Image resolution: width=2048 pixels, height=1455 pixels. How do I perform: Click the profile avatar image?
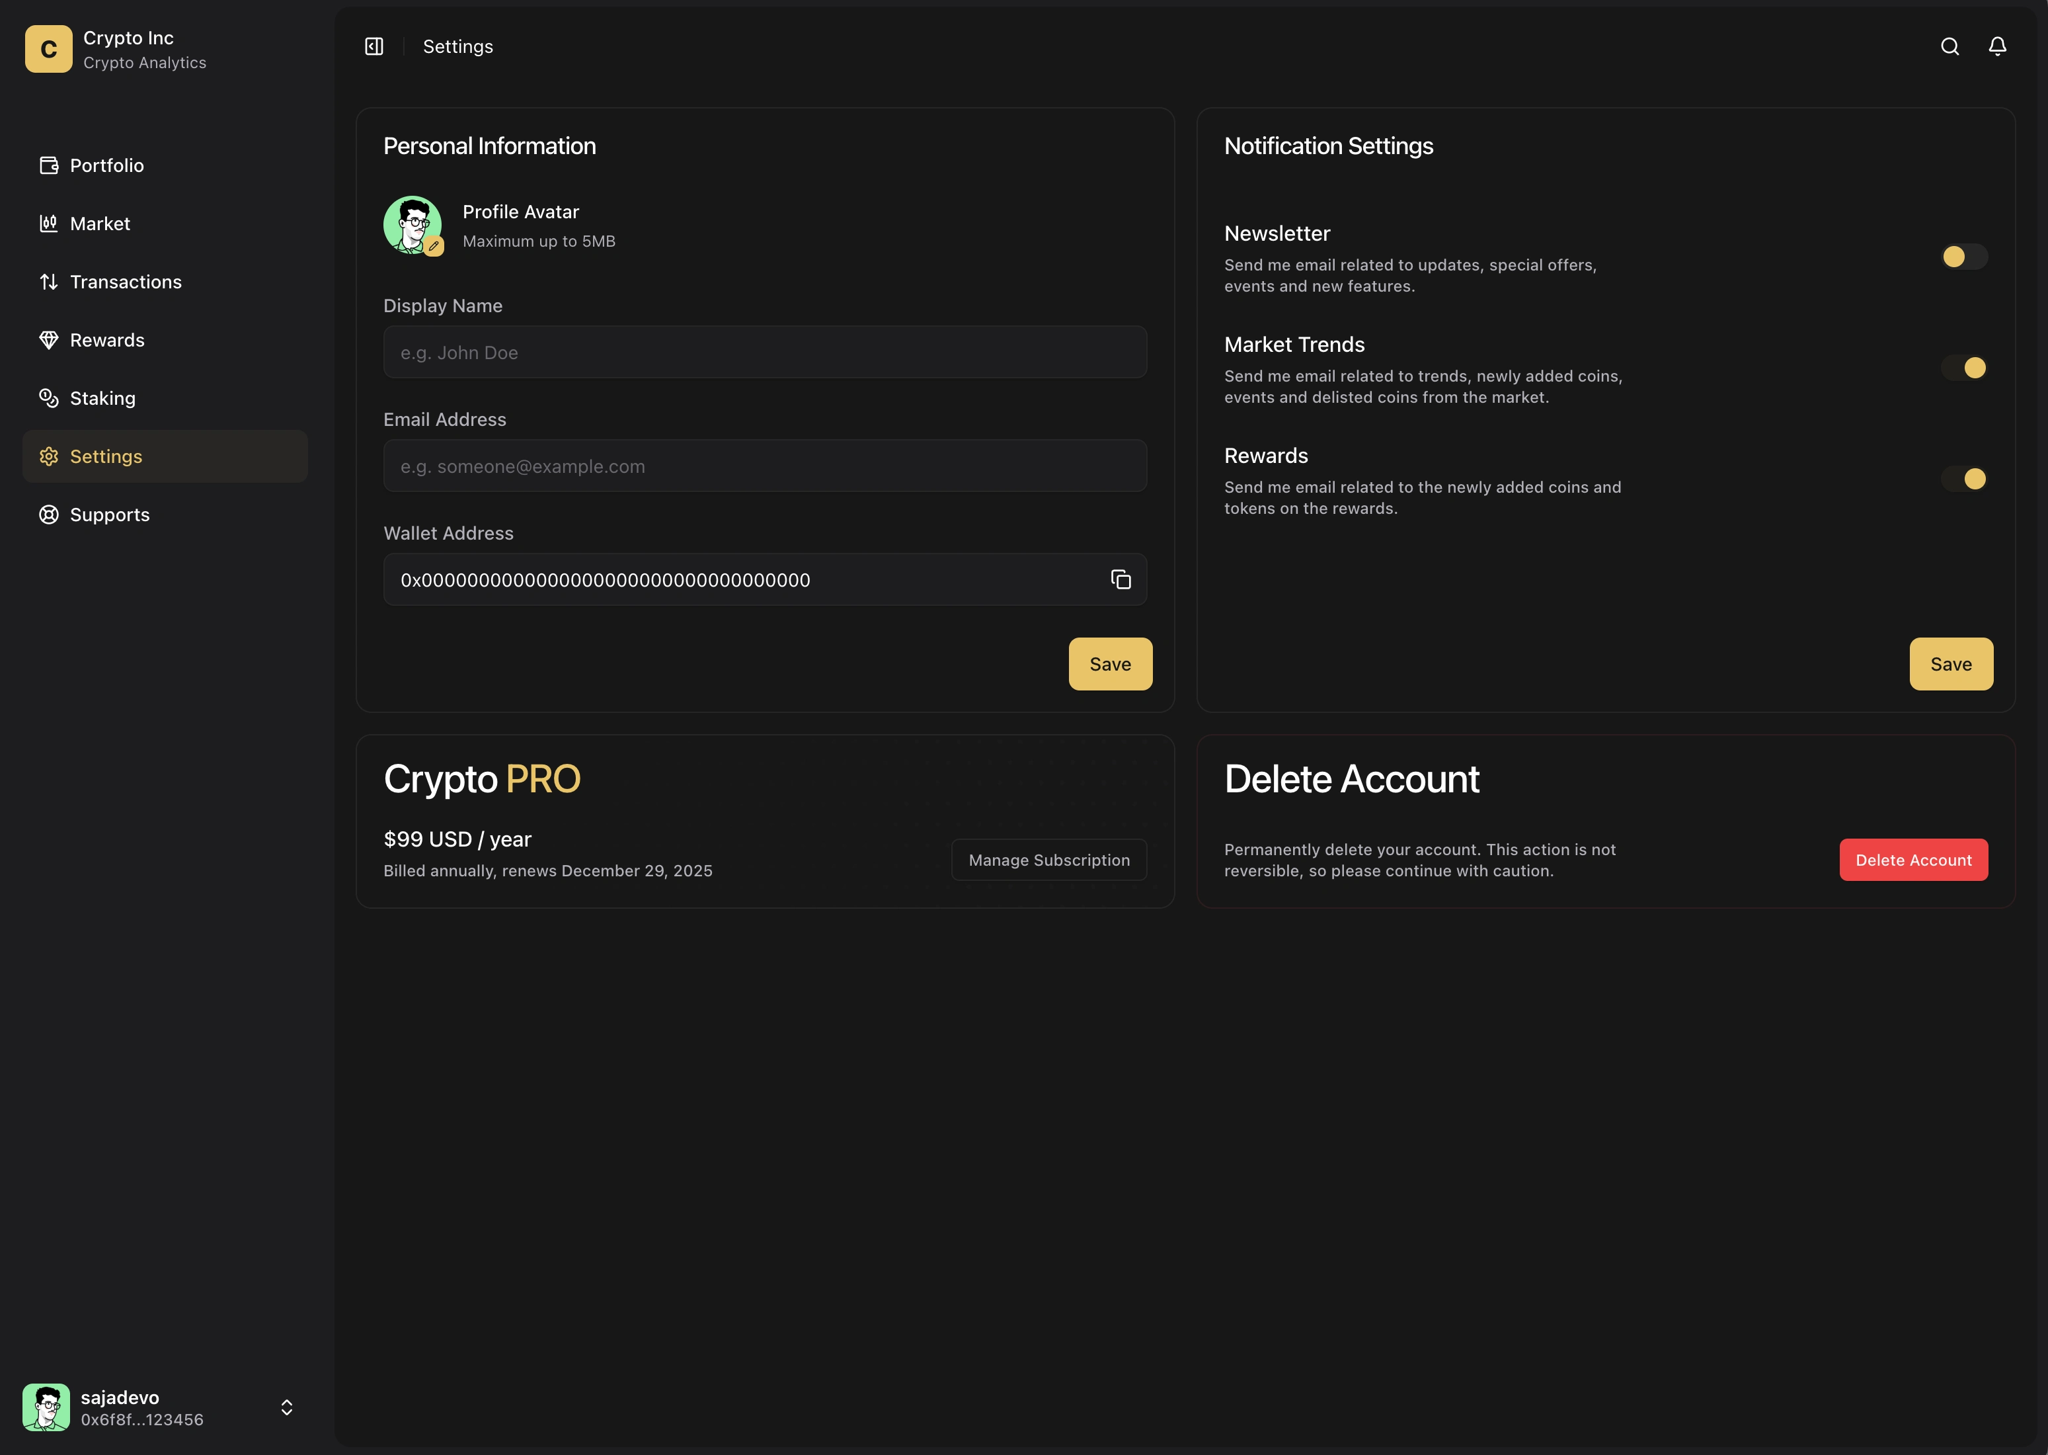(412, 225)
